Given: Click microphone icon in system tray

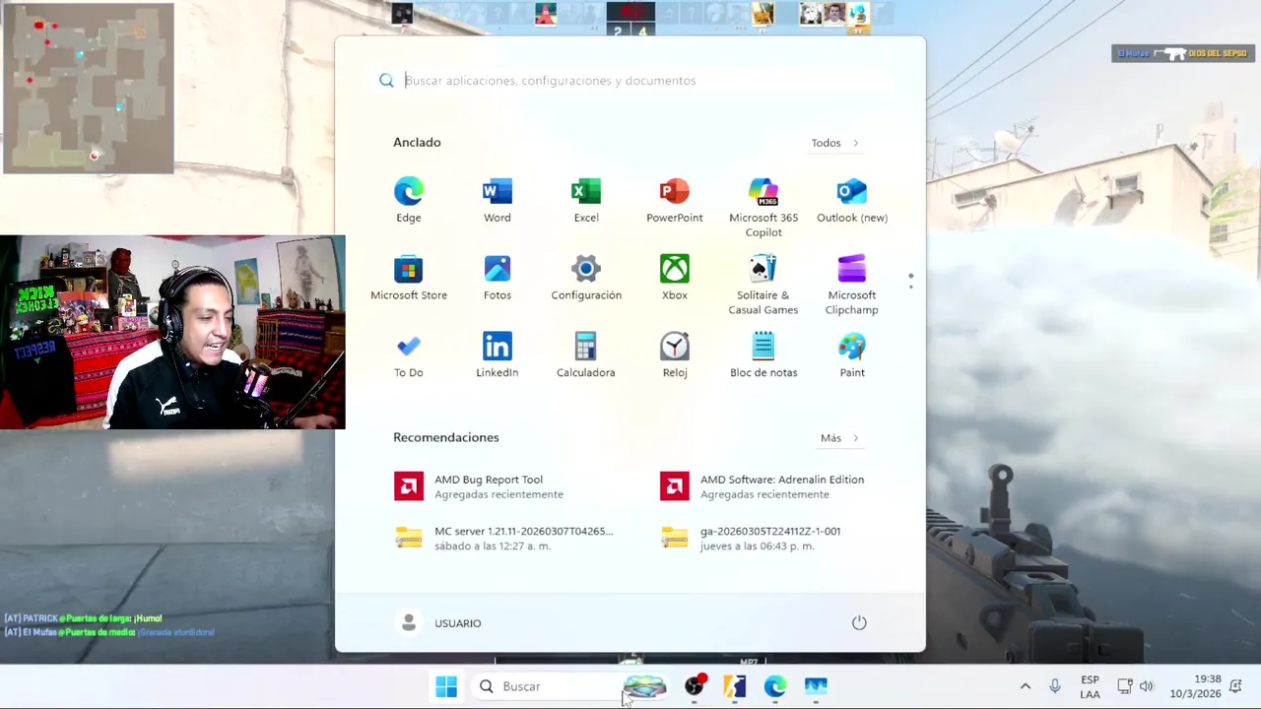Looking at the screenshot, I should coord(1055,686).
